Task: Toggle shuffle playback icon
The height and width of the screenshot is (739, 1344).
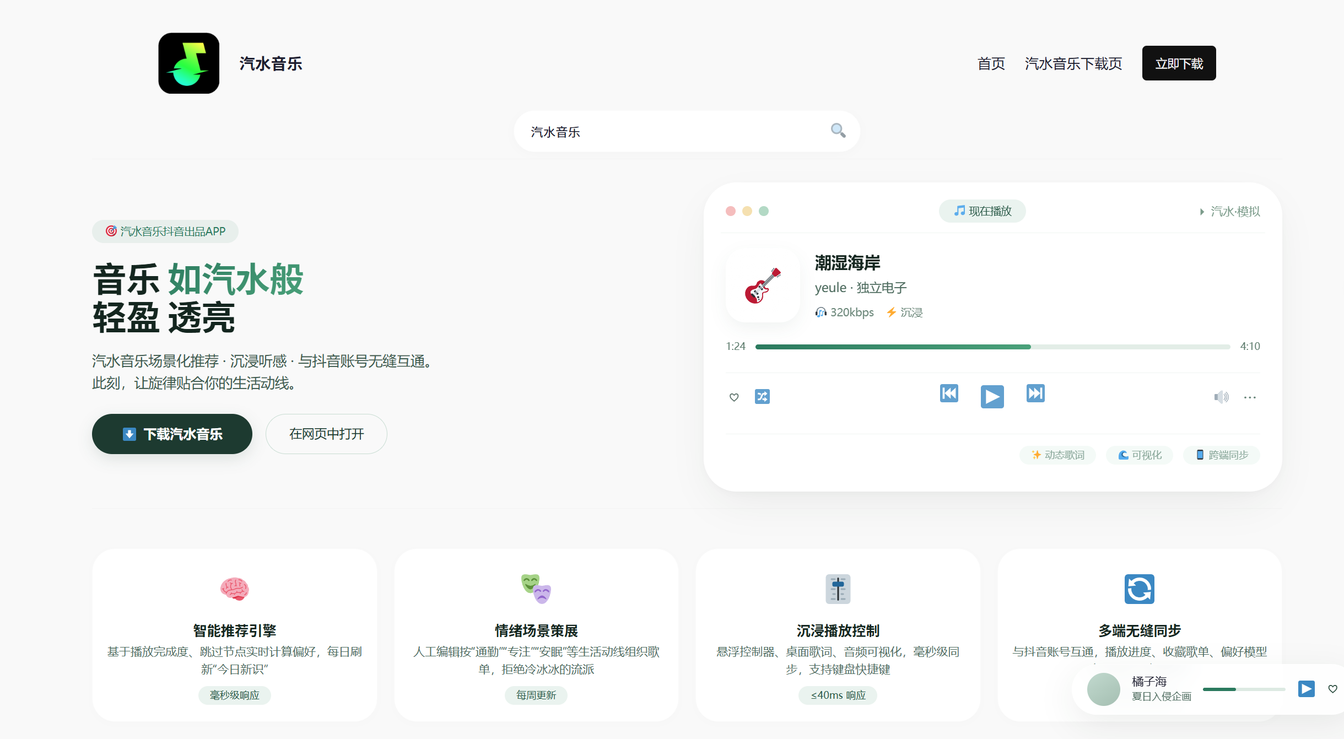Action: tap(762, 396)
